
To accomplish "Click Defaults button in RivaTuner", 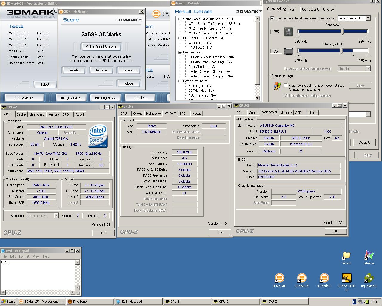I will tap(364, 143).
